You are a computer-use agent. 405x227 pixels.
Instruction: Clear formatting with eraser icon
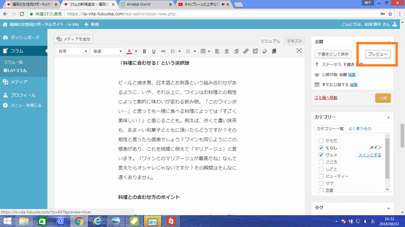coord(265,51)
